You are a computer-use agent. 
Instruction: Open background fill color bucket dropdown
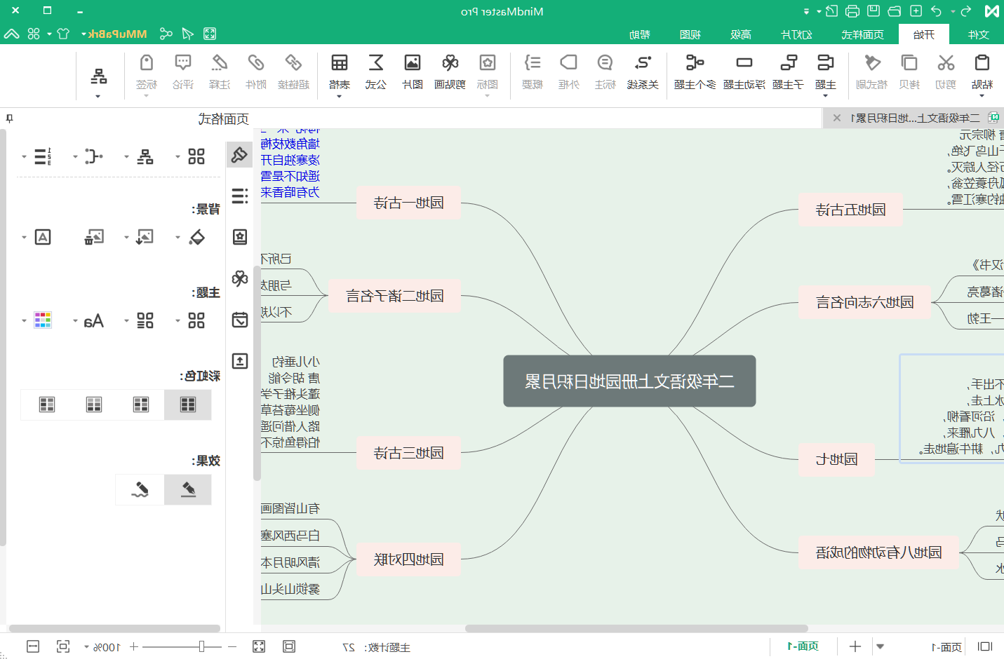pos(191,237)
